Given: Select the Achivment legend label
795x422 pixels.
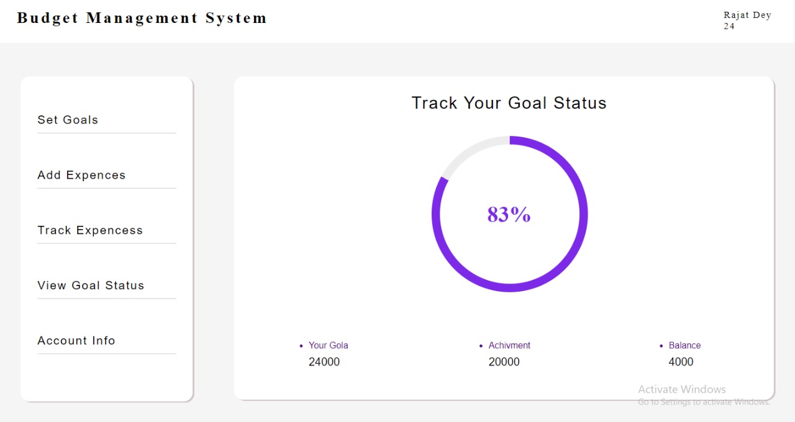Looking at the screenshot, I should pyautogui.click(x=509, y=346).
